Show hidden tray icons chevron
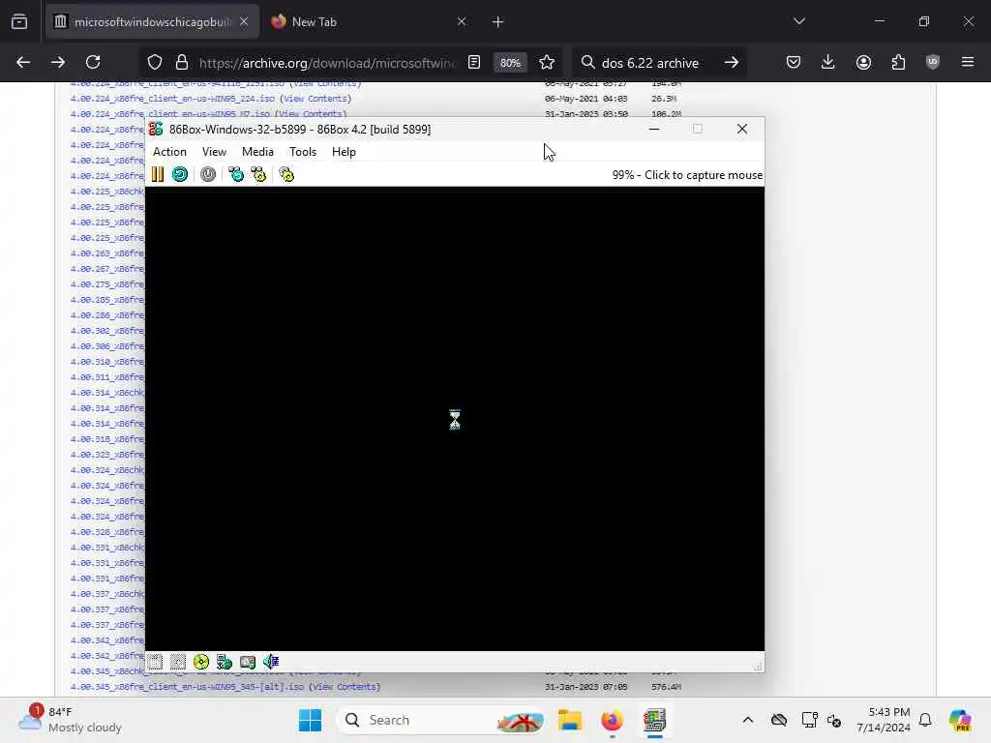This screenshot has height=743, width=991. pyautogui.click(x=748, y=720)
